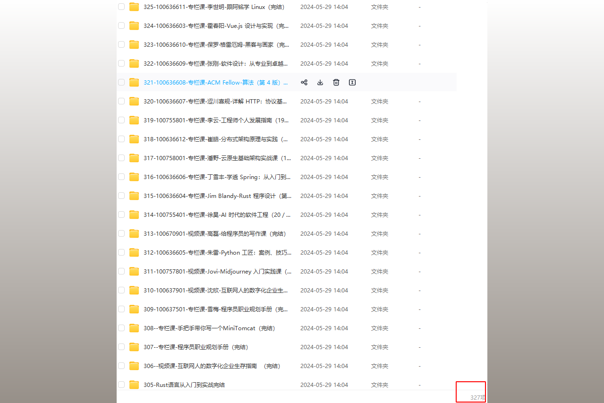Click folder icon of 307 程序员职业规划手册
The height and width of the screenshot is (403, 604).
pos(134,347)
